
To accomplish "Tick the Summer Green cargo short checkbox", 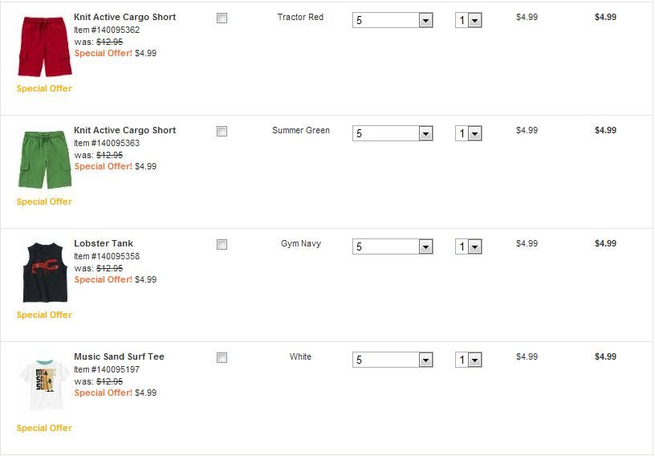I will point(222,131).
